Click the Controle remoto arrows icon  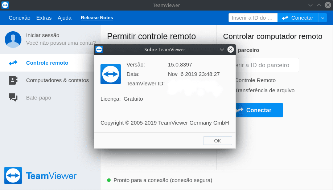pyautogui.click(x=13, y=63)
